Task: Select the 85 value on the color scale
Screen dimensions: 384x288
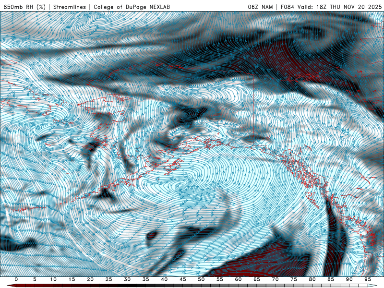Action: [331, 279]
